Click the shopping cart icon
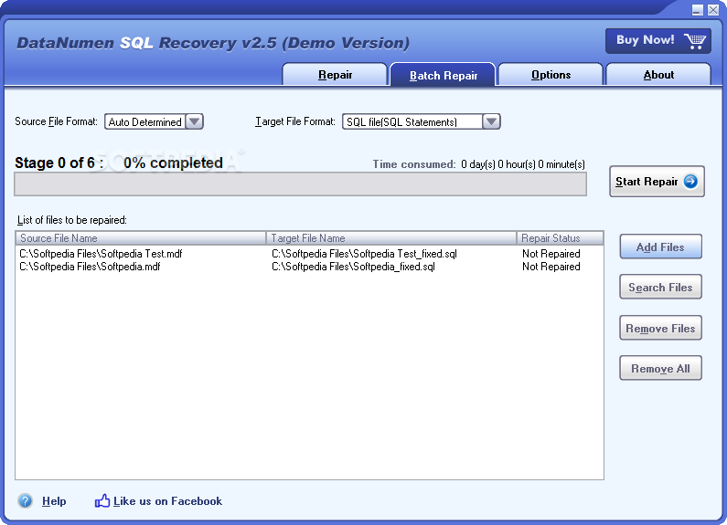 (695, 41)
